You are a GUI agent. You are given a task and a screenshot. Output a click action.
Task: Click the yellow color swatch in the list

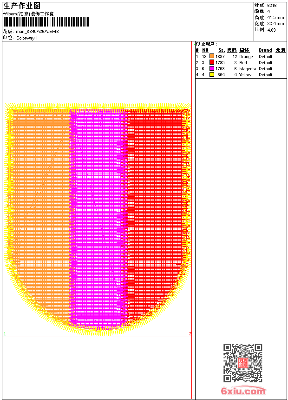212,74
